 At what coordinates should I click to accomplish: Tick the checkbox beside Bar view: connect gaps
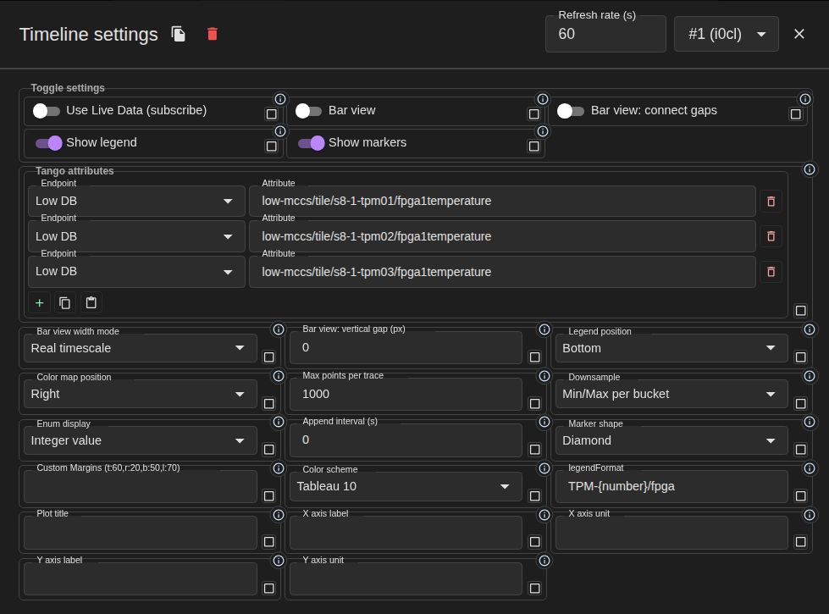796,113
